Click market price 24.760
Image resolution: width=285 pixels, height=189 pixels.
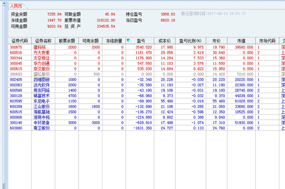click(219, 128)
